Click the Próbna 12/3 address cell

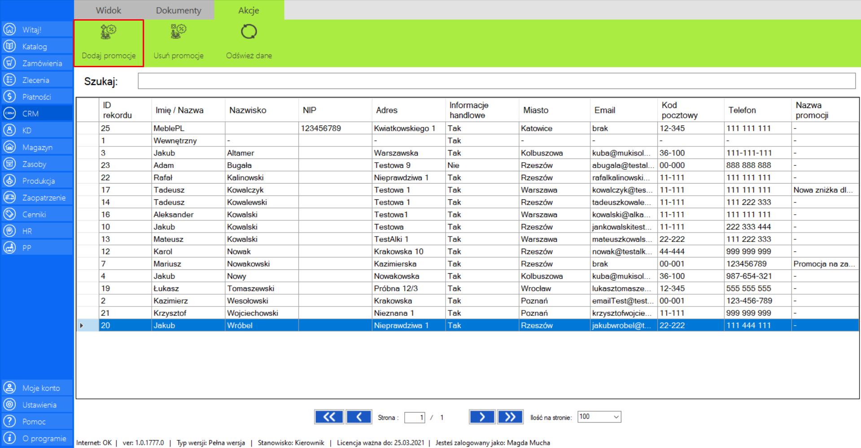click(409, 289)
